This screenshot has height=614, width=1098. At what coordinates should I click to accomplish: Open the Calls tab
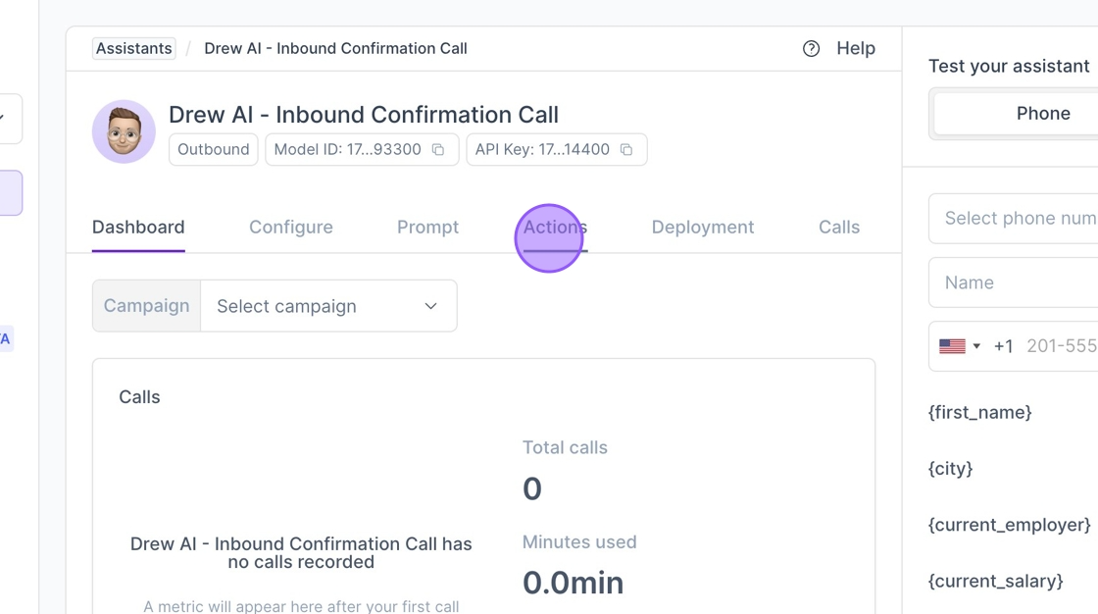point(839,228)
